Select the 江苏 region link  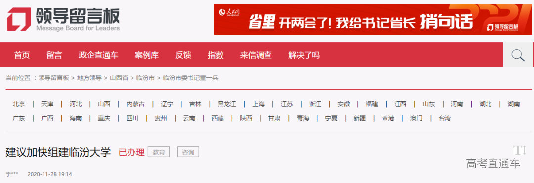287,104
